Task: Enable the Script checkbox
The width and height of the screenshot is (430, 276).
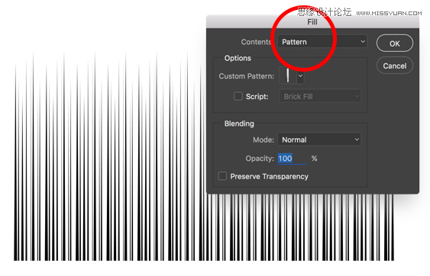Action: click(238, 96)
